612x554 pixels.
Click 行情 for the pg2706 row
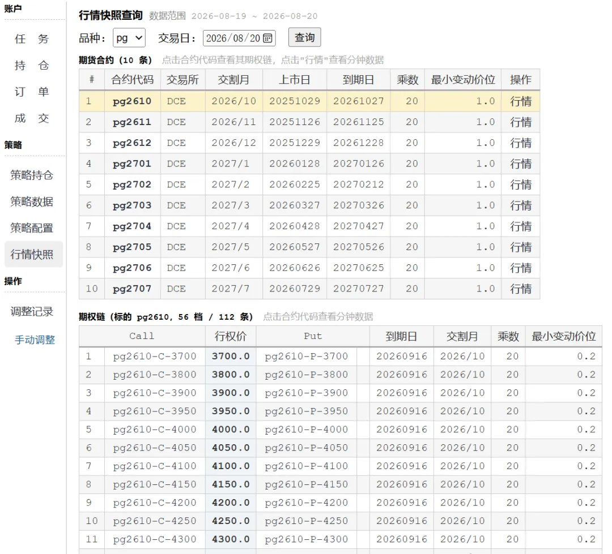click(521, 268)
